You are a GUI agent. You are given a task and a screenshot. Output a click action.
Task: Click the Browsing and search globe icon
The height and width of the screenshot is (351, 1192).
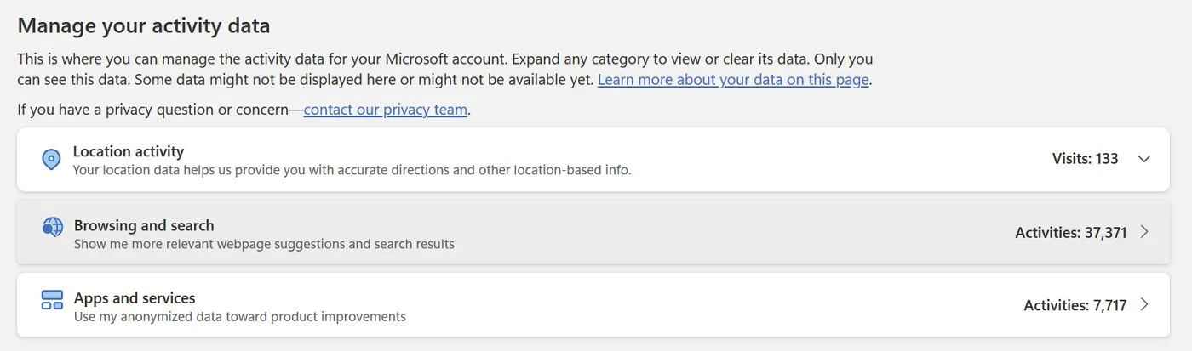[x=52, y=226]
